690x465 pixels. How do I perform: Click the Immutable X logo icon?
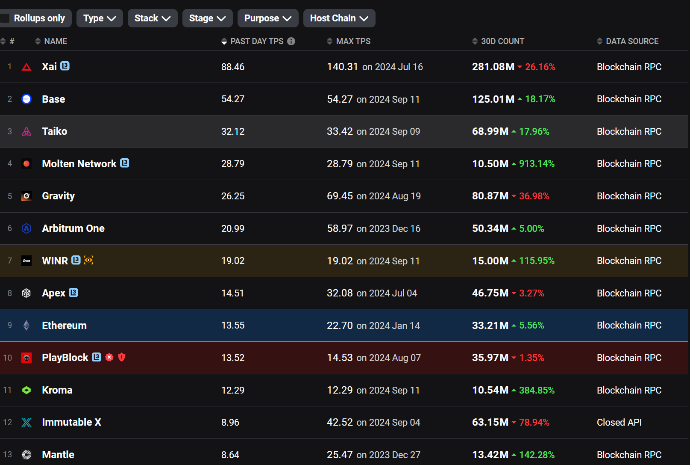(x=26, y=423)
